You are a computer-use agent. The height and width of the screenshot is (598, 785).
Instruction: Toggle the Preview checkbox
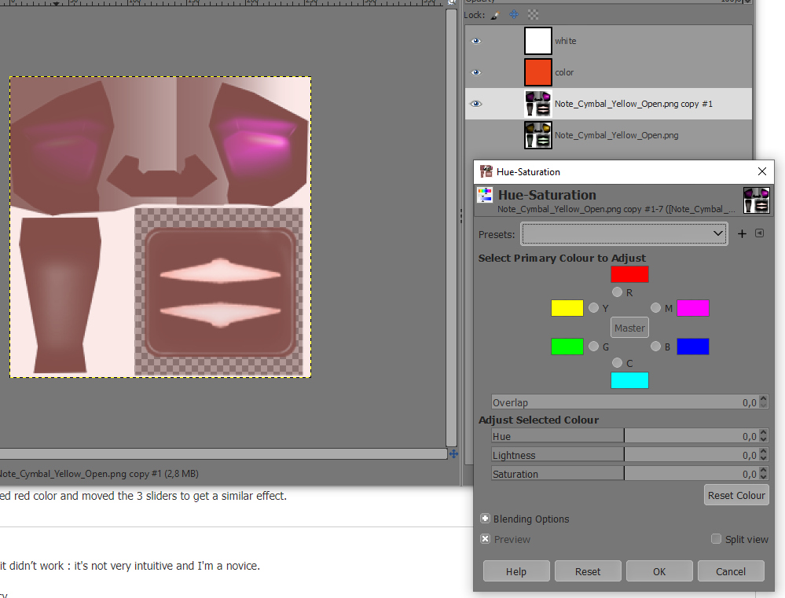[486, 539]
